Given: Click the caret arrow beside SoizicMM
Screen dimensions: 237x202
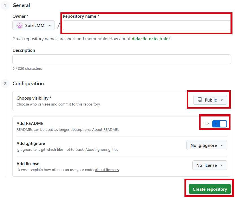Looking at the screenshot, I should click(x=50, y=26).
